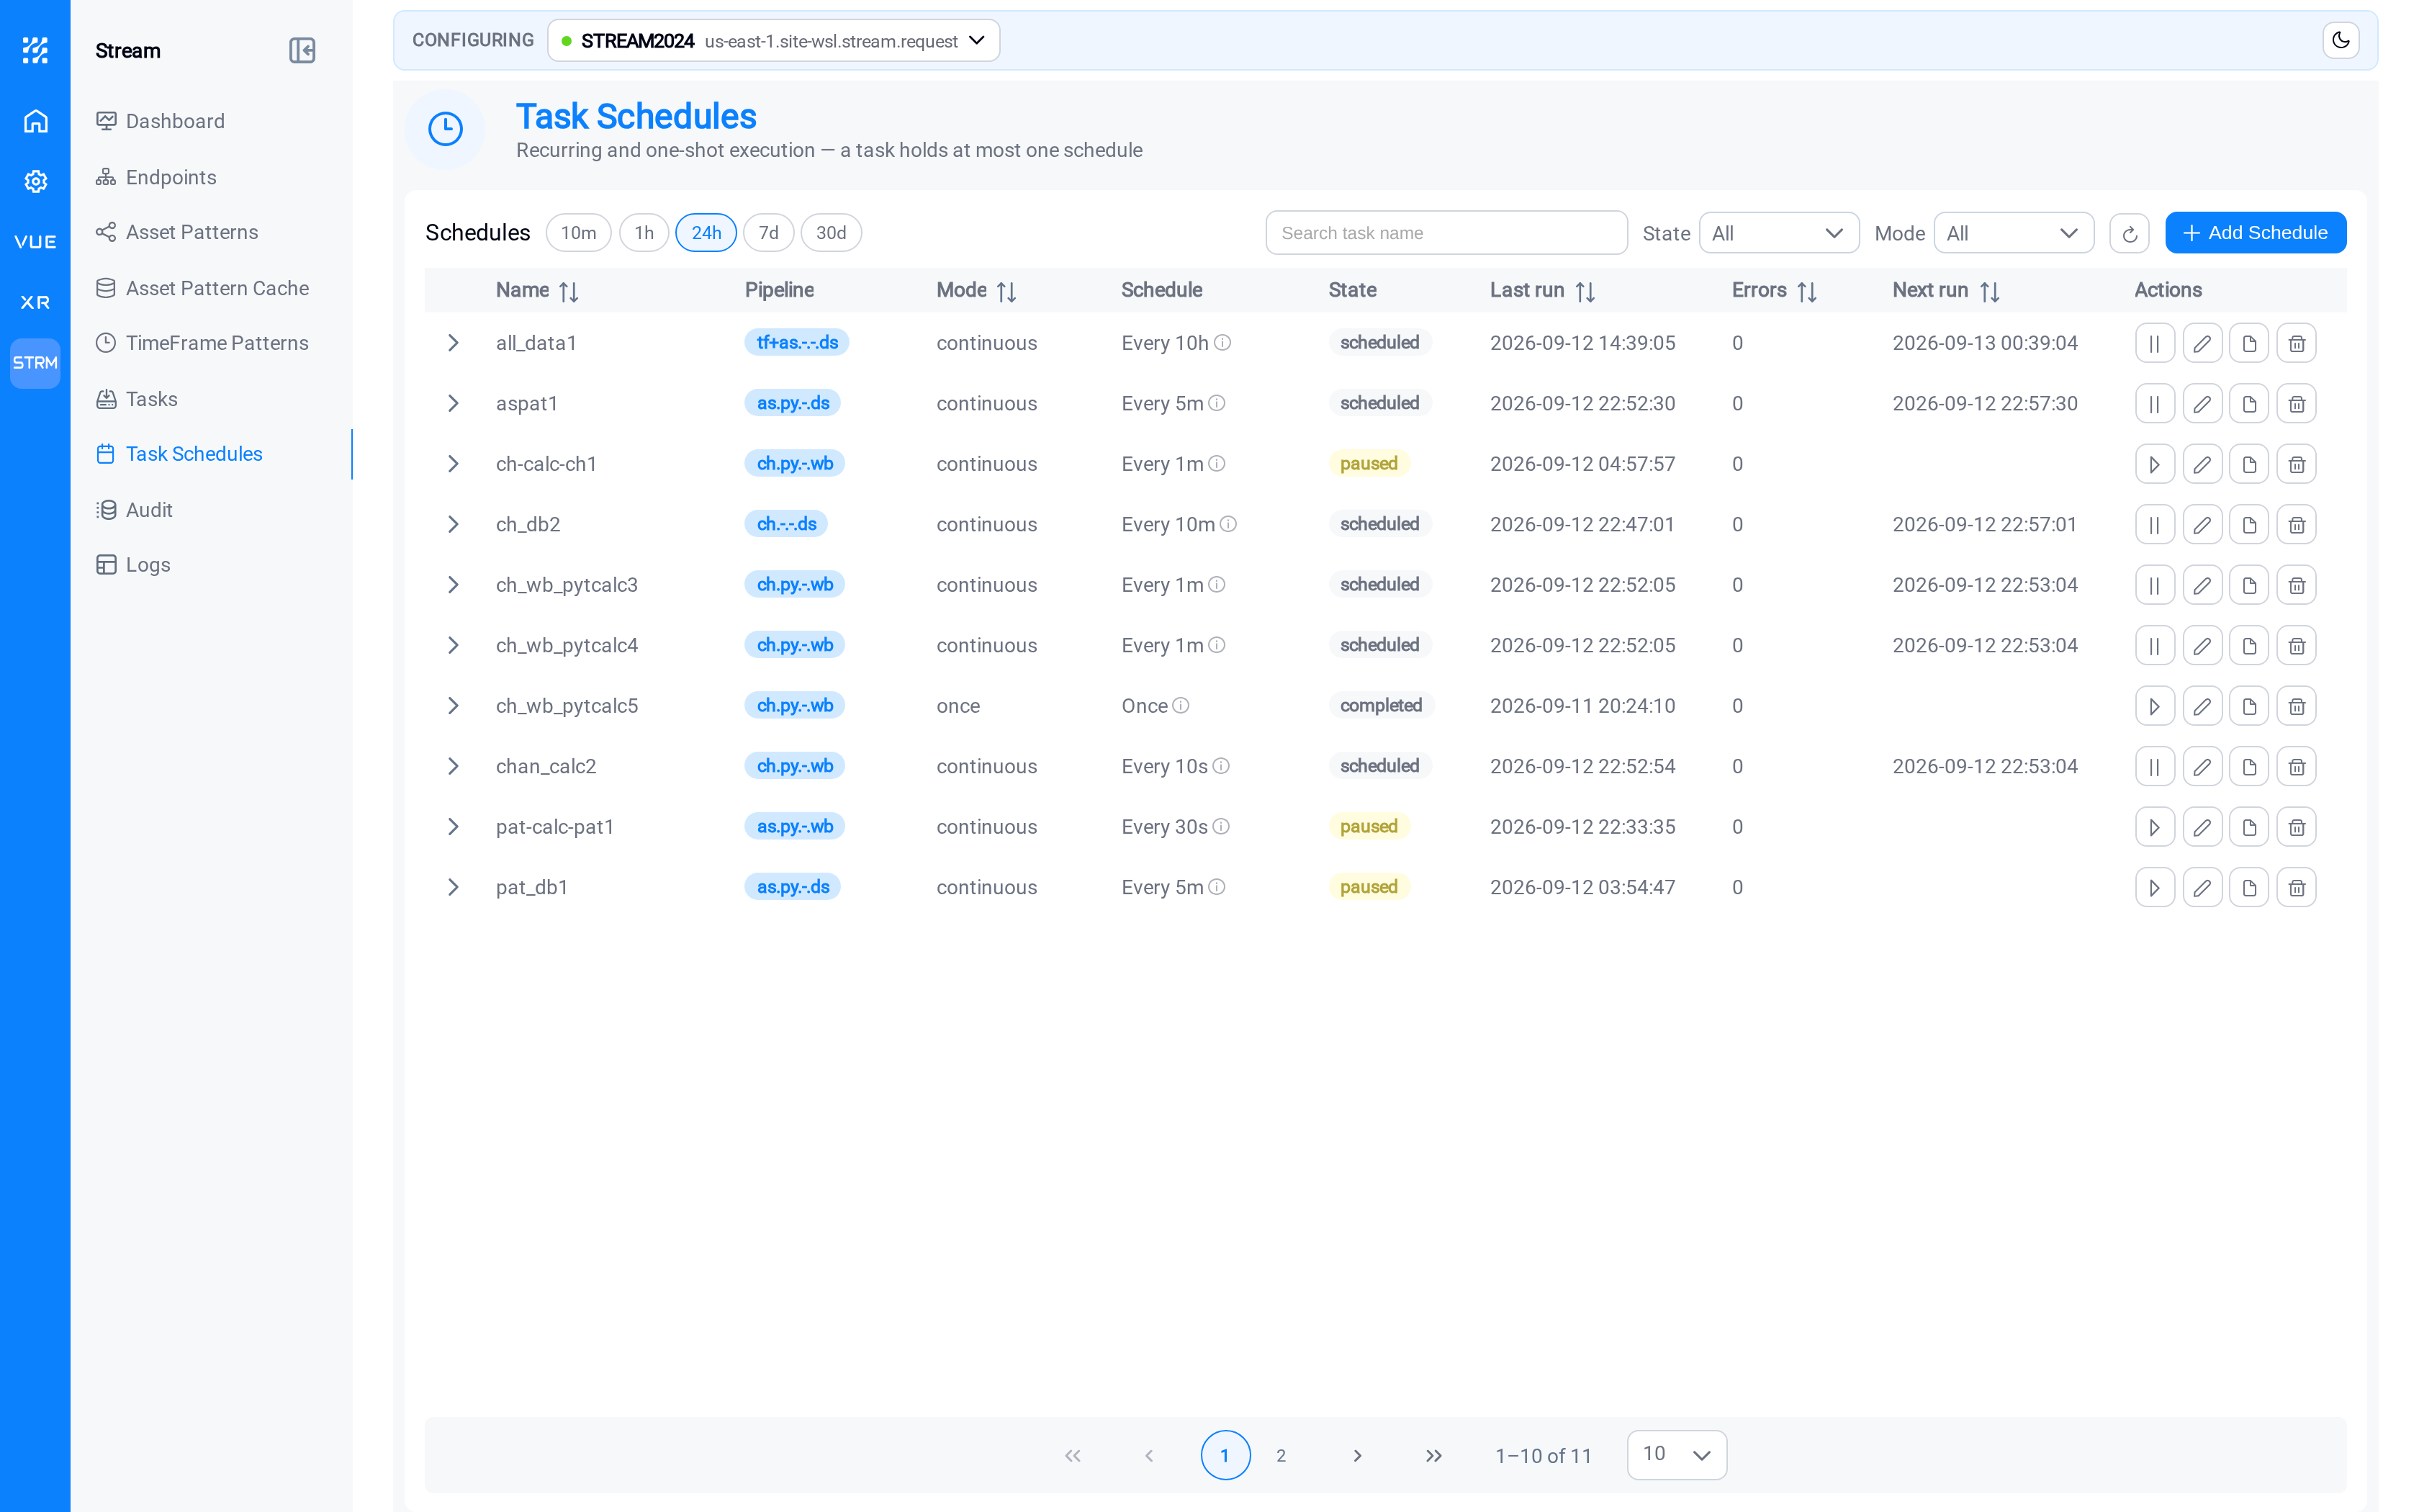Delete the ch_db2 schedule

pos(2296,525)
